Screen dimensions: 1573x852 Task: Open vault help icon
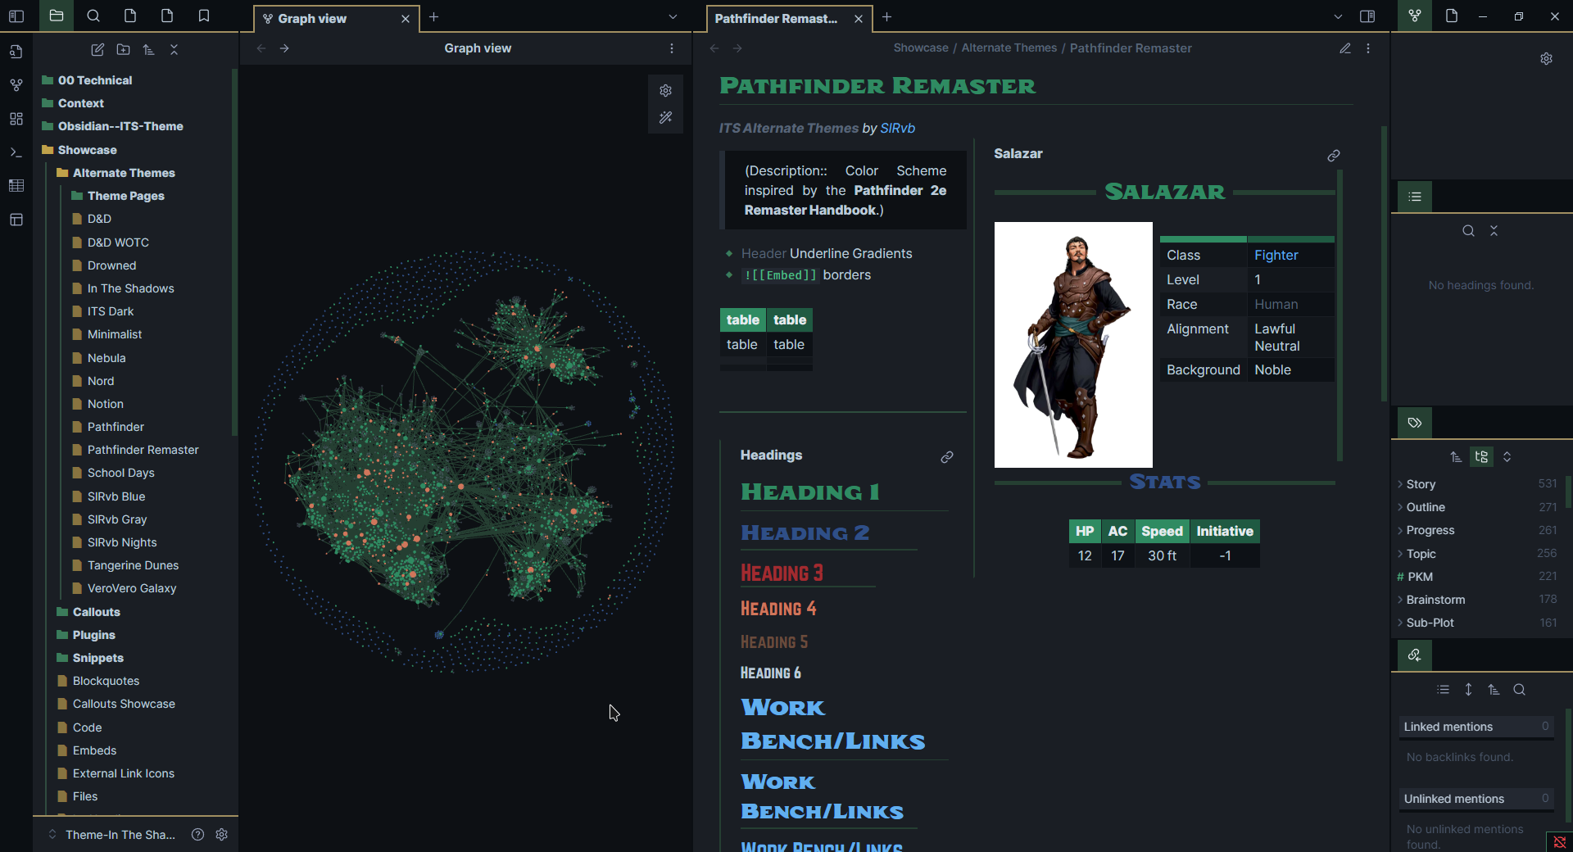(x=197, y=835)
